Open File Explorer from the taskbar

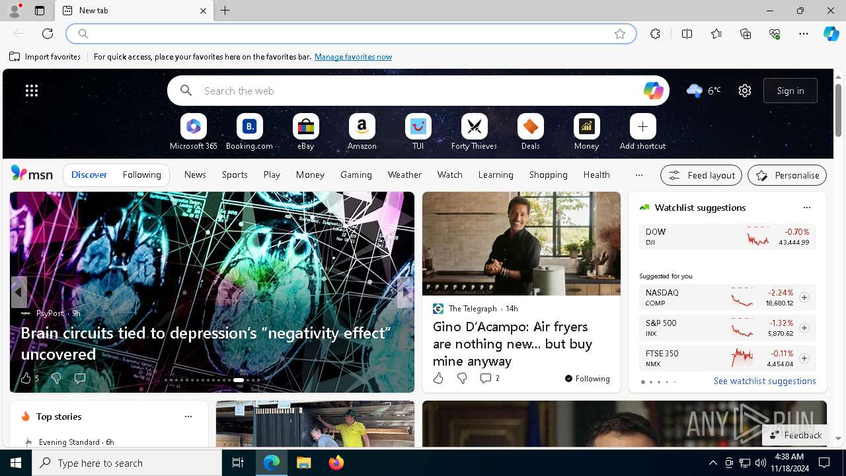tap(304, 463)
